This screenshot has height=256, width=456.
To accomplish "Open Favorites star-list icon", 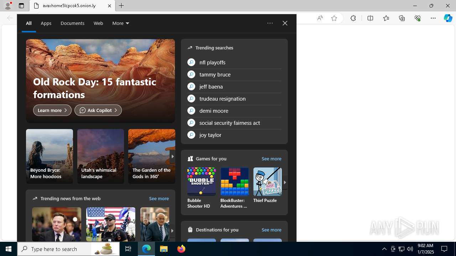I will [x=386, y=18].
